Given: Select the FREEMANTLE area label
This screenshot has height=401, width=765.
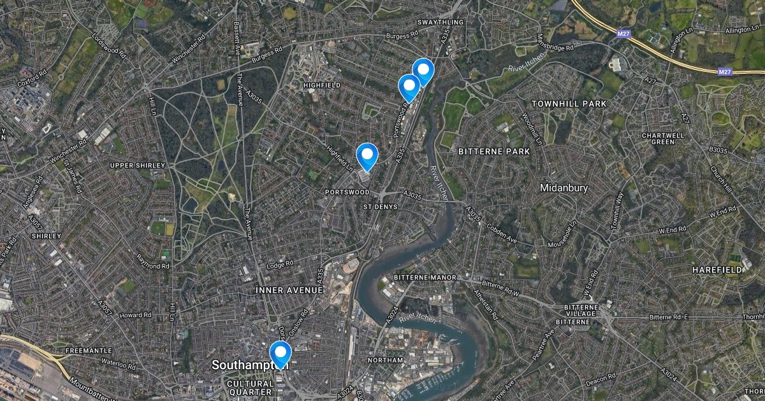Looking at the screenshot, I should (x=89, y=351).
